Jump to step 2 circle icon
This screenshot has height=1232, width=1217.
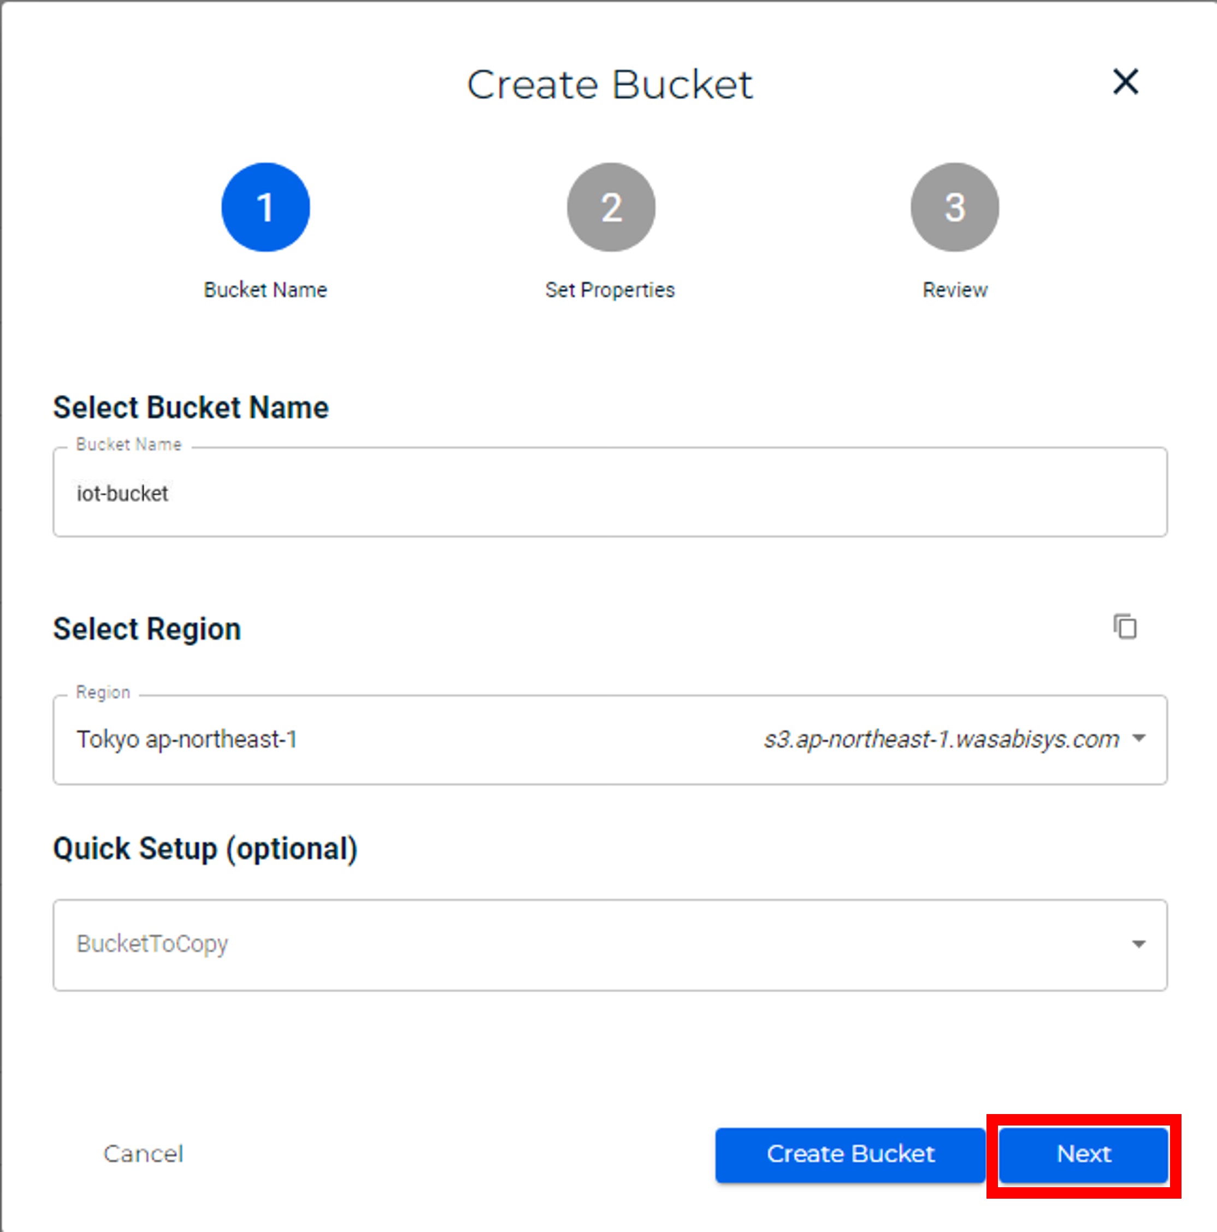tap(611, 208)
